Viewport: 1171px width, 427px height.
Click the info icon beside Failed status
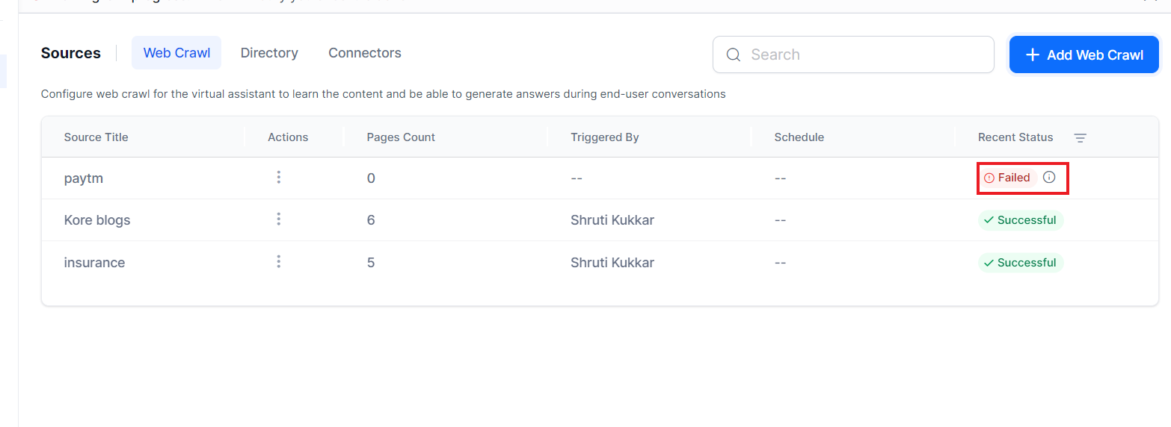point(1049,178)
